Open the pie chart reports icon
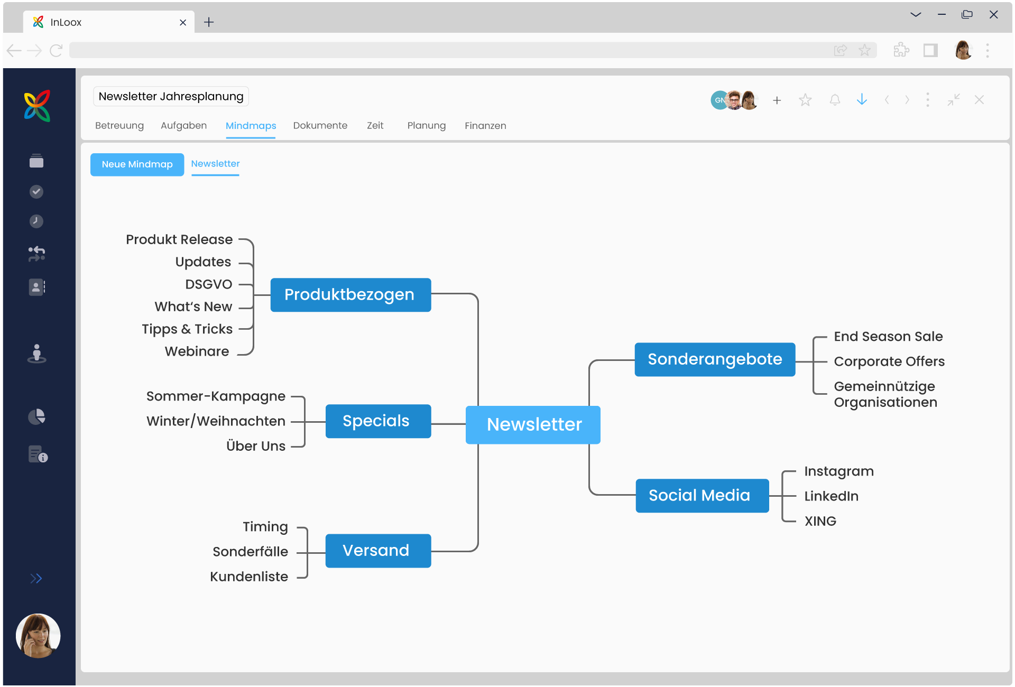The image size is (1015, 687). [x=36, y=417]
